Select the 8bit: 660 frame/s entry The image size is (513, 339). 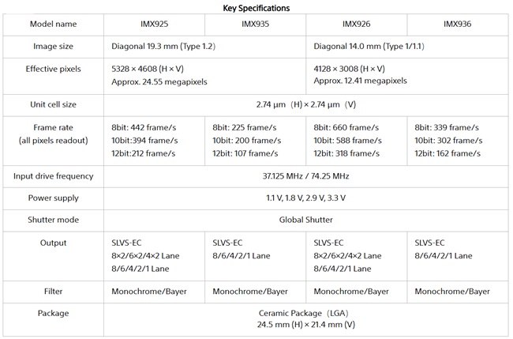tap(348, 126)
